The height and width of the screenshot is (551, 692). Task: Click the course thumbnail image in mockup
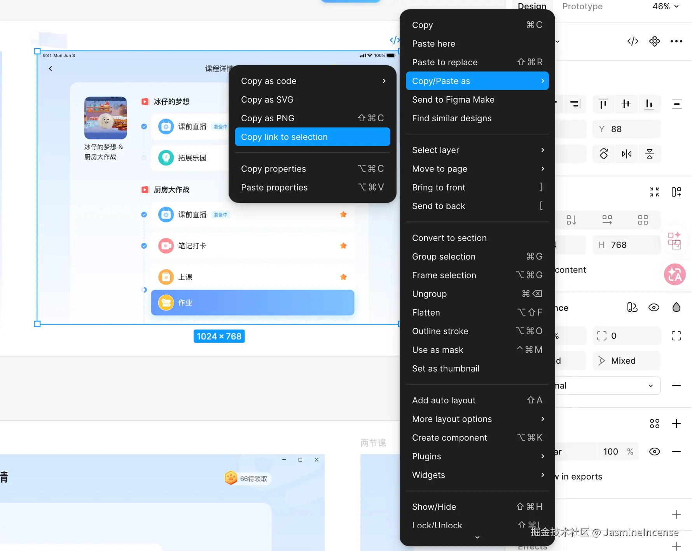coord(105,118)
